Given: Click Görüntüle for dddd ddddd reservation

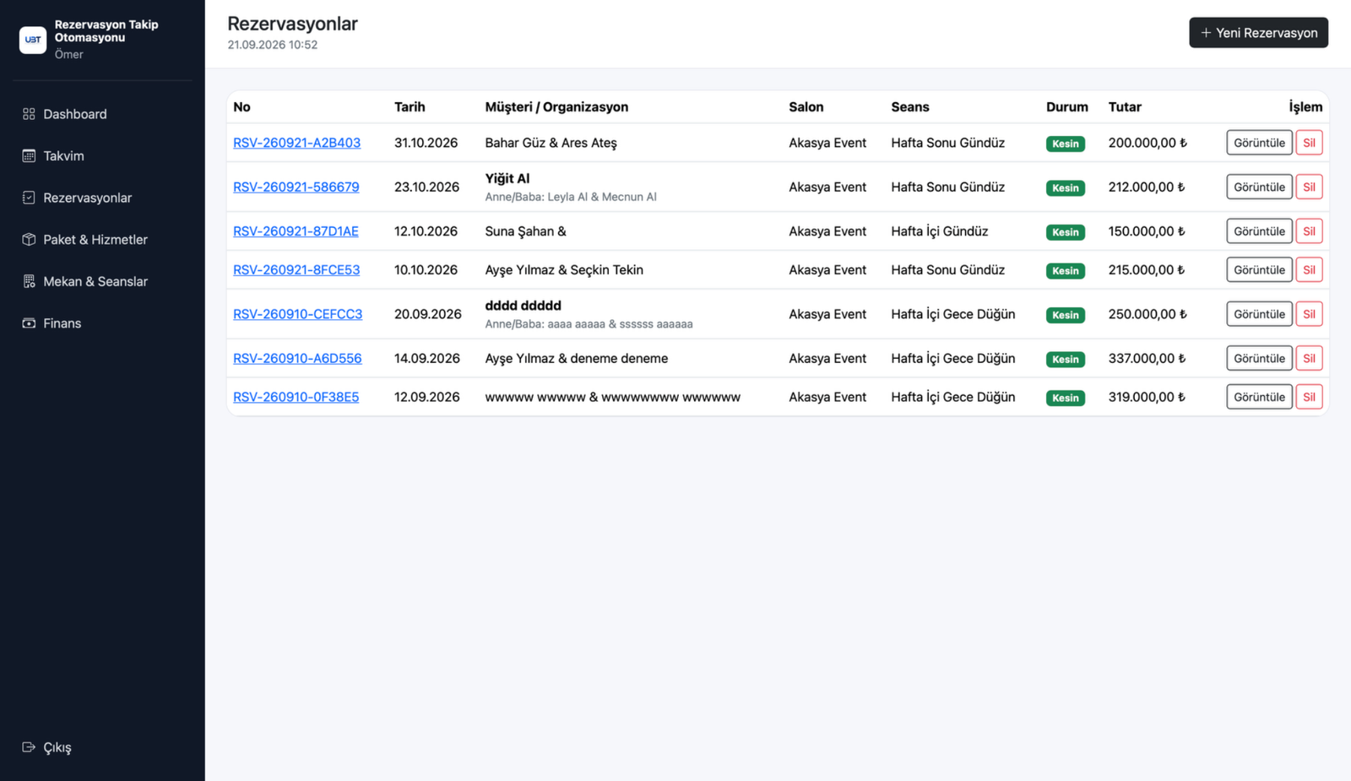Looking at the screenshot, I should tap(1259, 314).
